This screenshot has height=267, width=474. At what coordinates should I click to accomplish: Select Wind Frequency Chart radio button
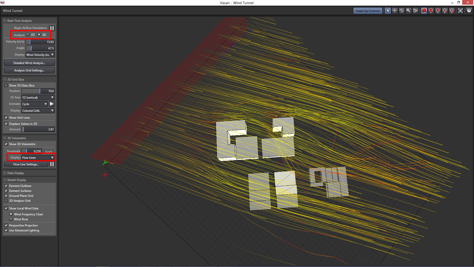[x=11, y=214]
